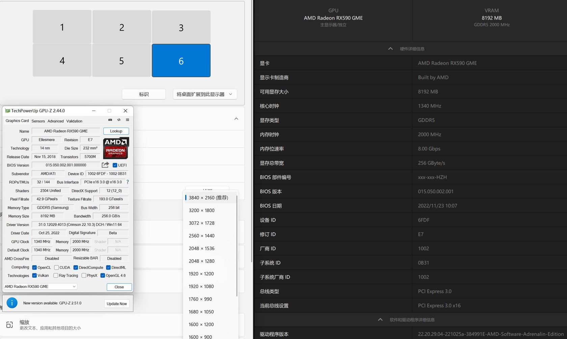Screen dimensions: 567x339
Task: Toggle the Ray Tracing checkbox
Action: pyautogui.click(x=56, y=275)
